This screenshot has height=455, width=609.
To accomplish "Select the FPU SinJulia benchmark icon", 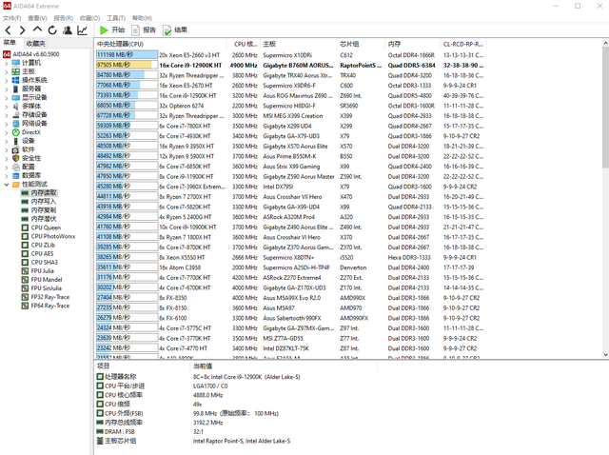I will [25, 288].
